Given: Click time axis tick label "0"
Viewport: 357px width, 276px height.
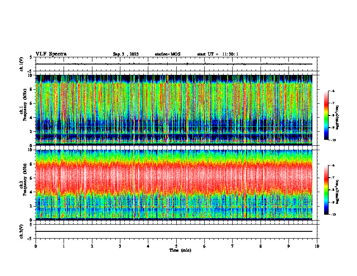Looking at the screenshot, I should pos(36,246).
